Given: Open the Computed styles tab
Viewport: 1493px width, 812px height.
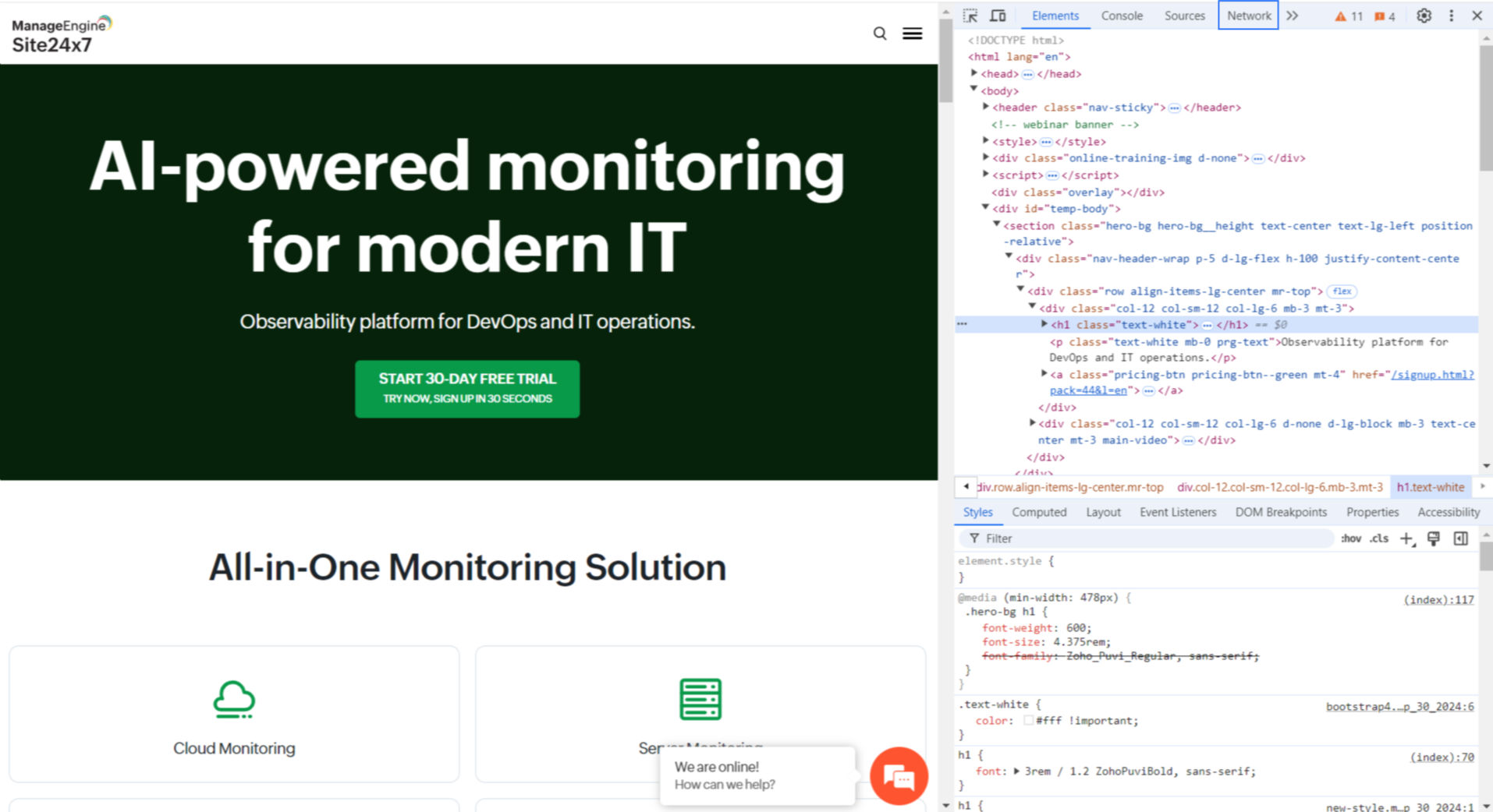Looking at the screenshot, I should (x=1038, y=512).
